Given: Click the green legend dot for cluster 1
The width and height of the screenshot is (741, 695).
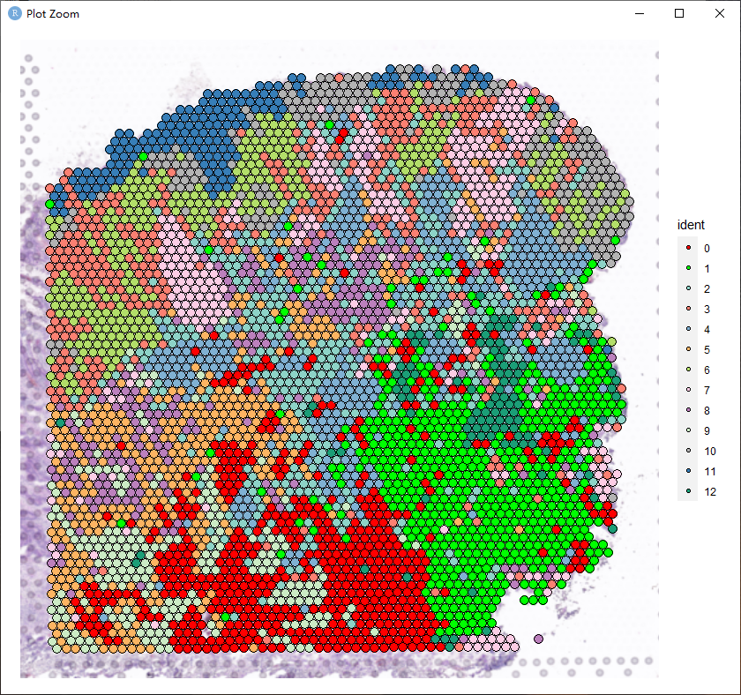Looking at the screenshot, I should click(689, 268).
